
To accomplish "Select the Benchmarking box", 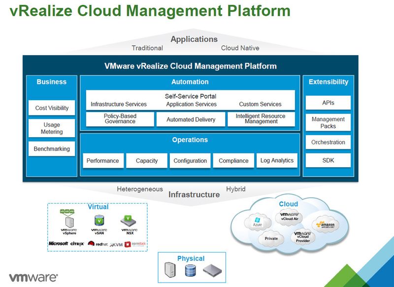I will [52, 148].
